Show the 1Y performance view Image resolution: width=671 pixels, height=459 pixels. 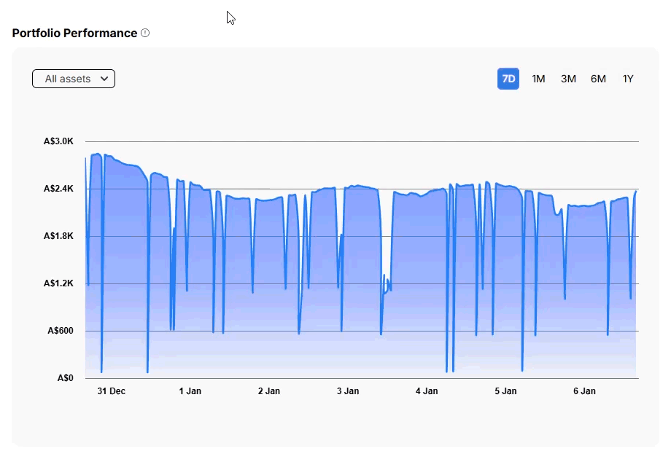[628, 79]
